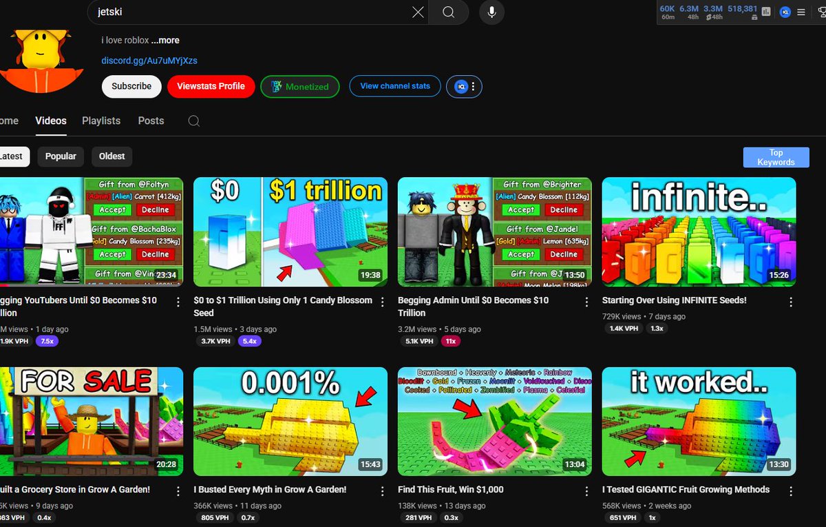The width and height of the screenshot is (826, 527).
Task: Open menu for Starting Over INFINITE Seeds video
Action: pyautogui.click(x=791, y=302)
